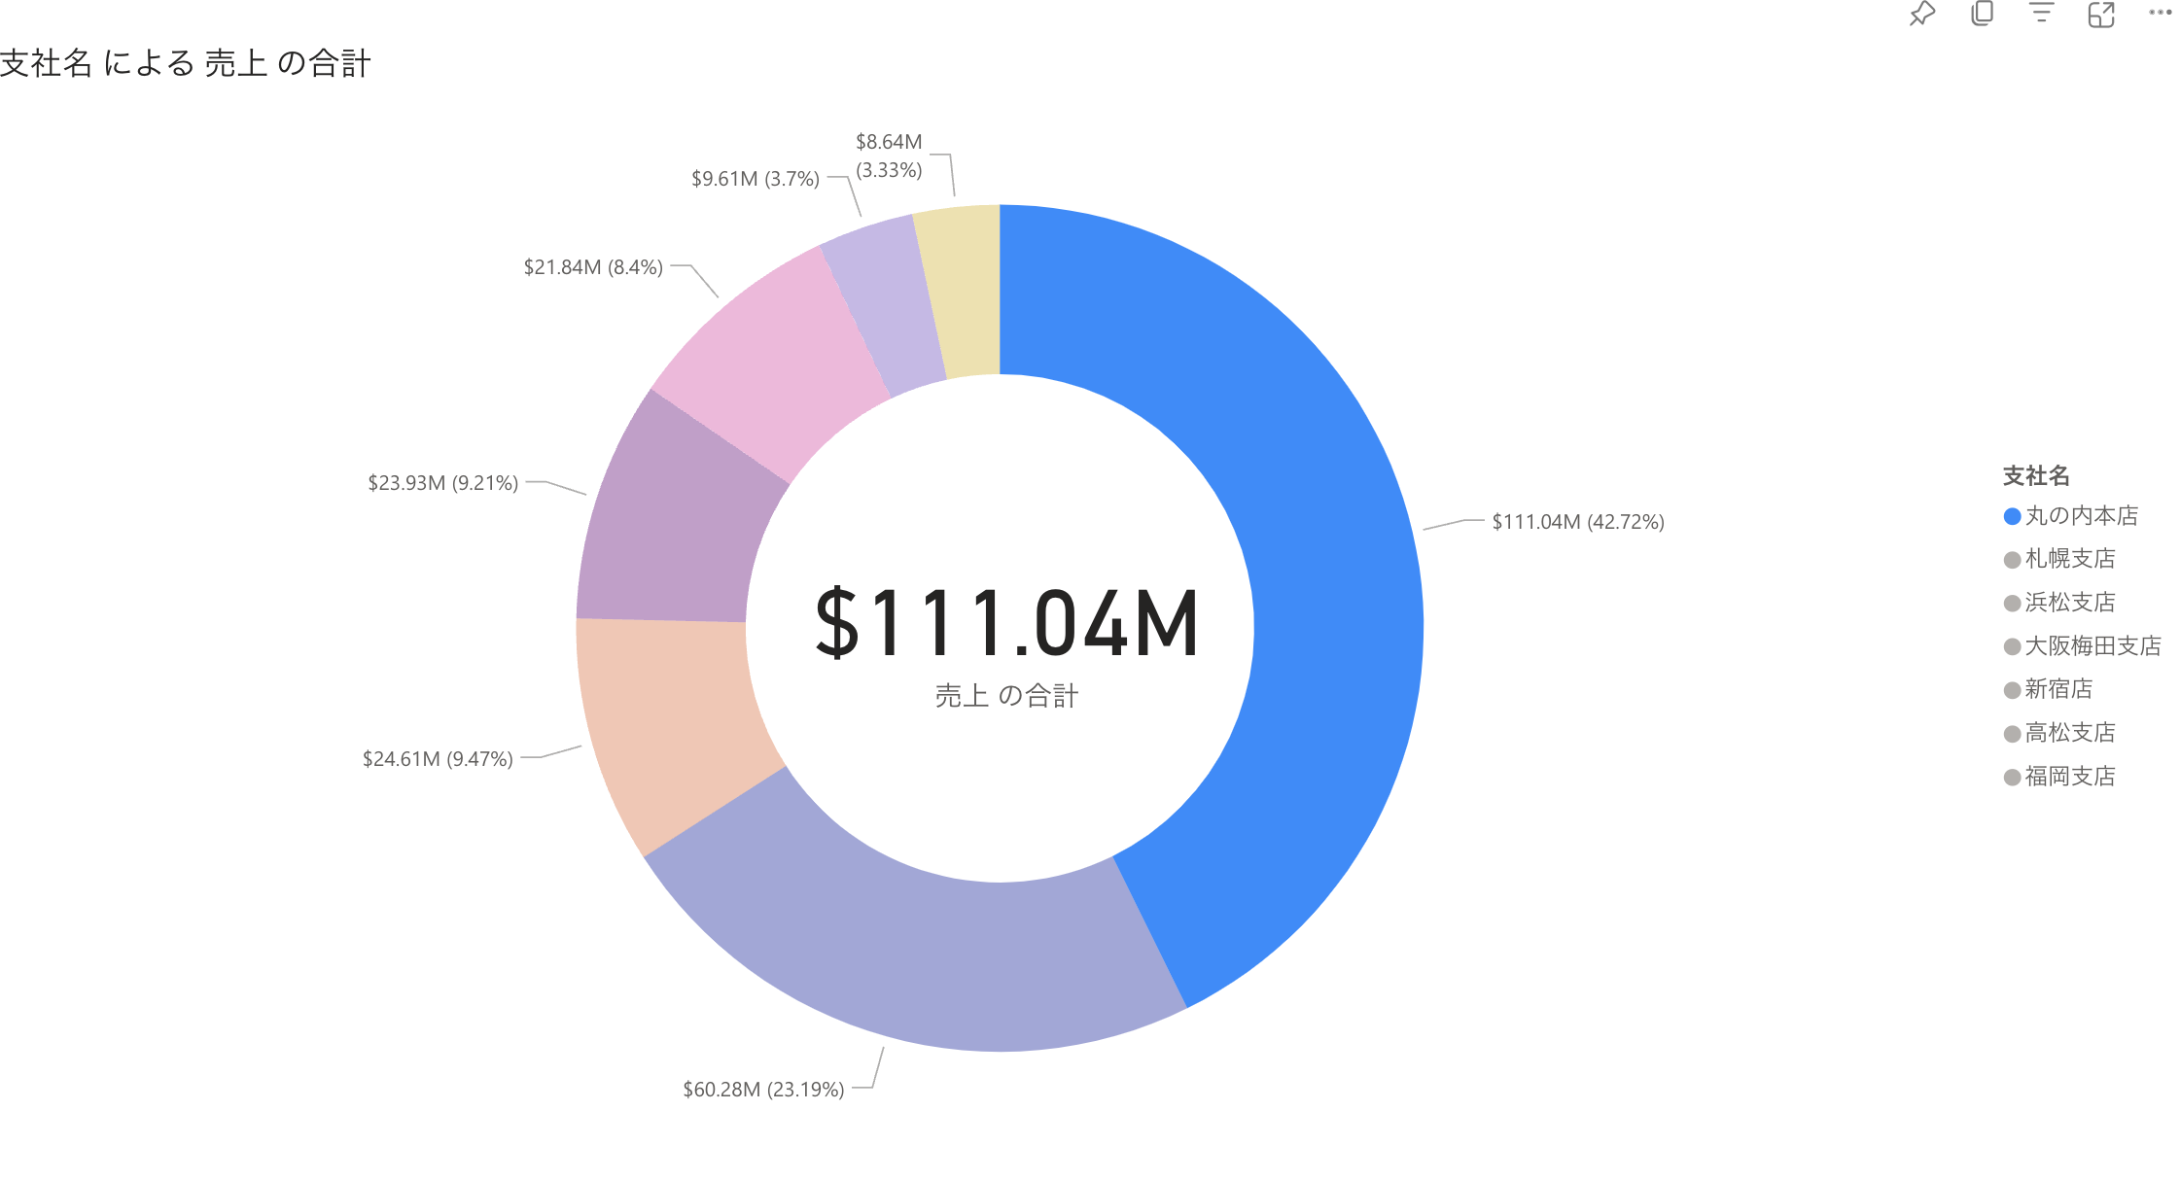Pin the visual with the pin icon

click(1921, 15)
